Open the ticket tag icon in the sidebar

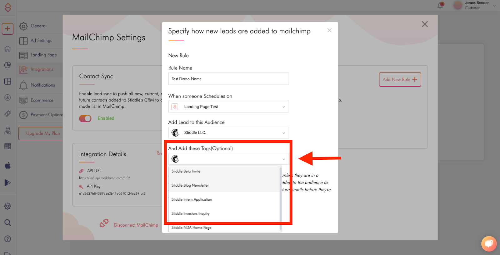click(7, 114)
